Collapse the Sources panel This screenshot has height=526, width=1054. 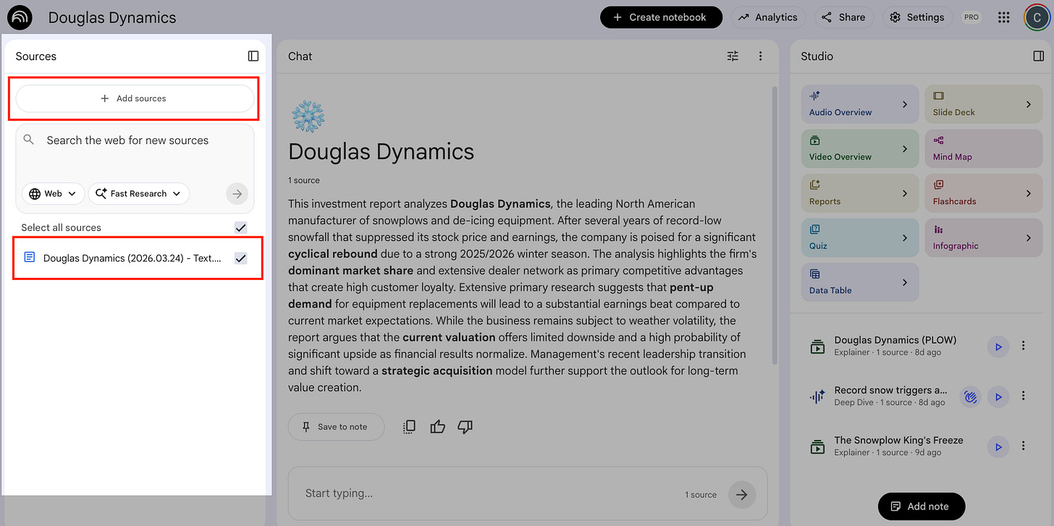tap(253, 56)
